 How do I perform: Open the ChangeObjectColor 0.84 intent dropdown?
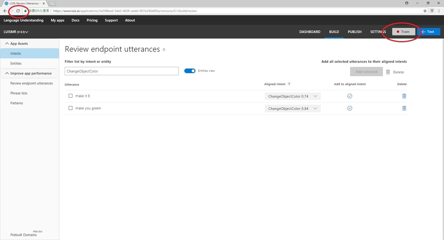(x=293, y=109)
